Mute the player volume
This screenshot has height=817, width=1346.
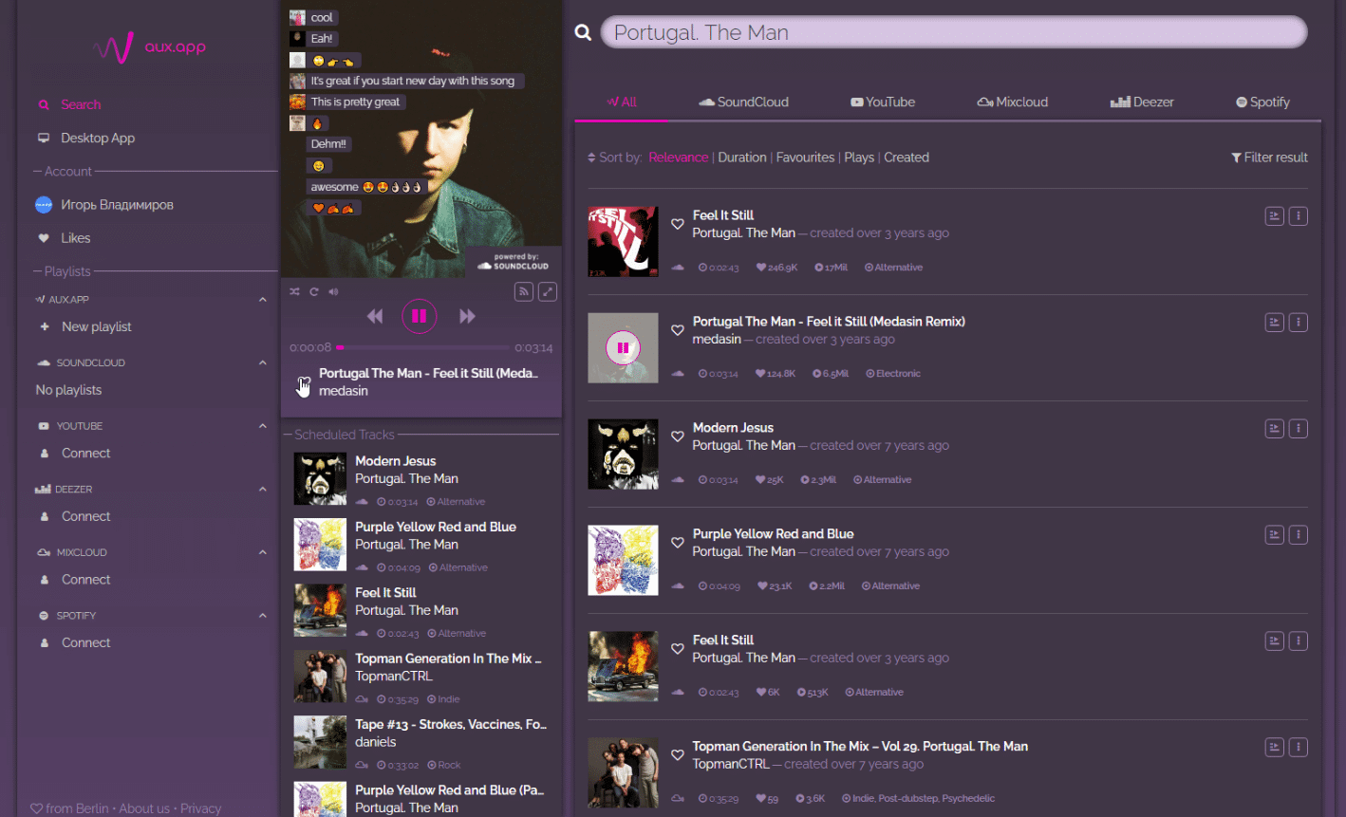click(333, 292)
